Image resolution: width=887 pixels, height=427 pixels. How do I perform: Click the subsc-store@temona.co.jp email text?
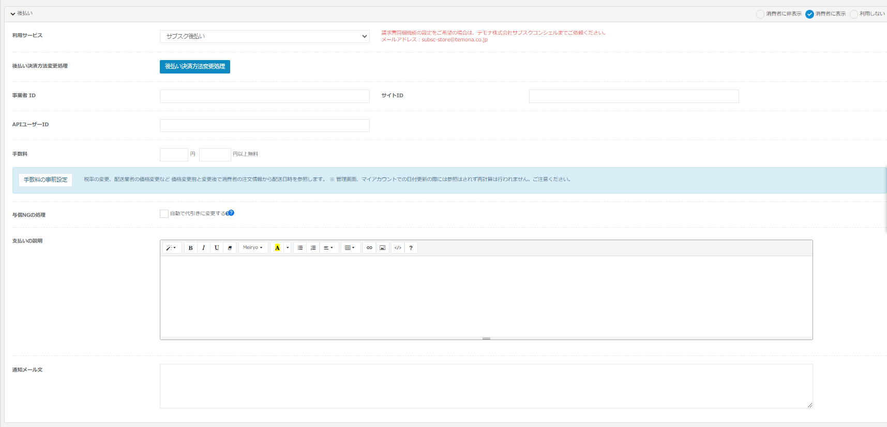click(455, 40)
